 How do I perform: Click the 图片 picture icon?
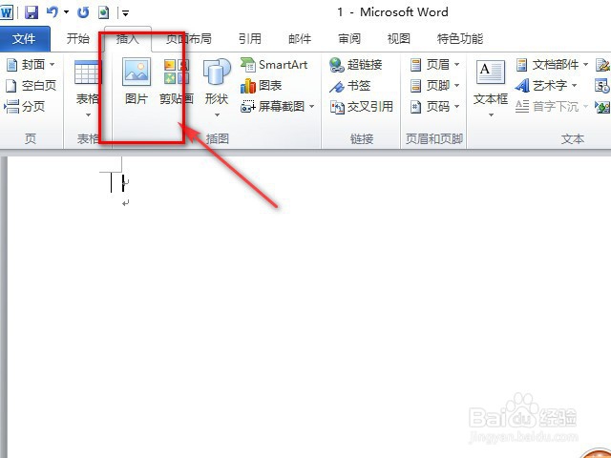[x=137, y=73]
